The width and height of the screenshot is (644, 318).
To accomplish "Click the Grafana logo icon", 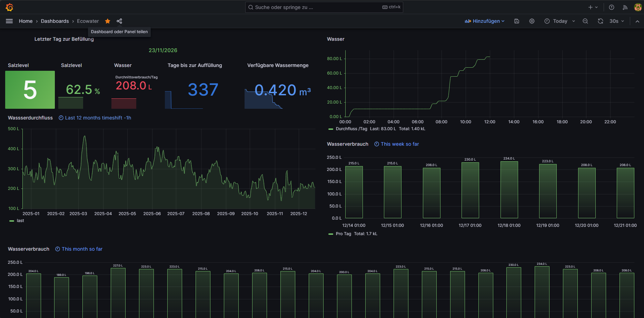I will tap(9, 7).
